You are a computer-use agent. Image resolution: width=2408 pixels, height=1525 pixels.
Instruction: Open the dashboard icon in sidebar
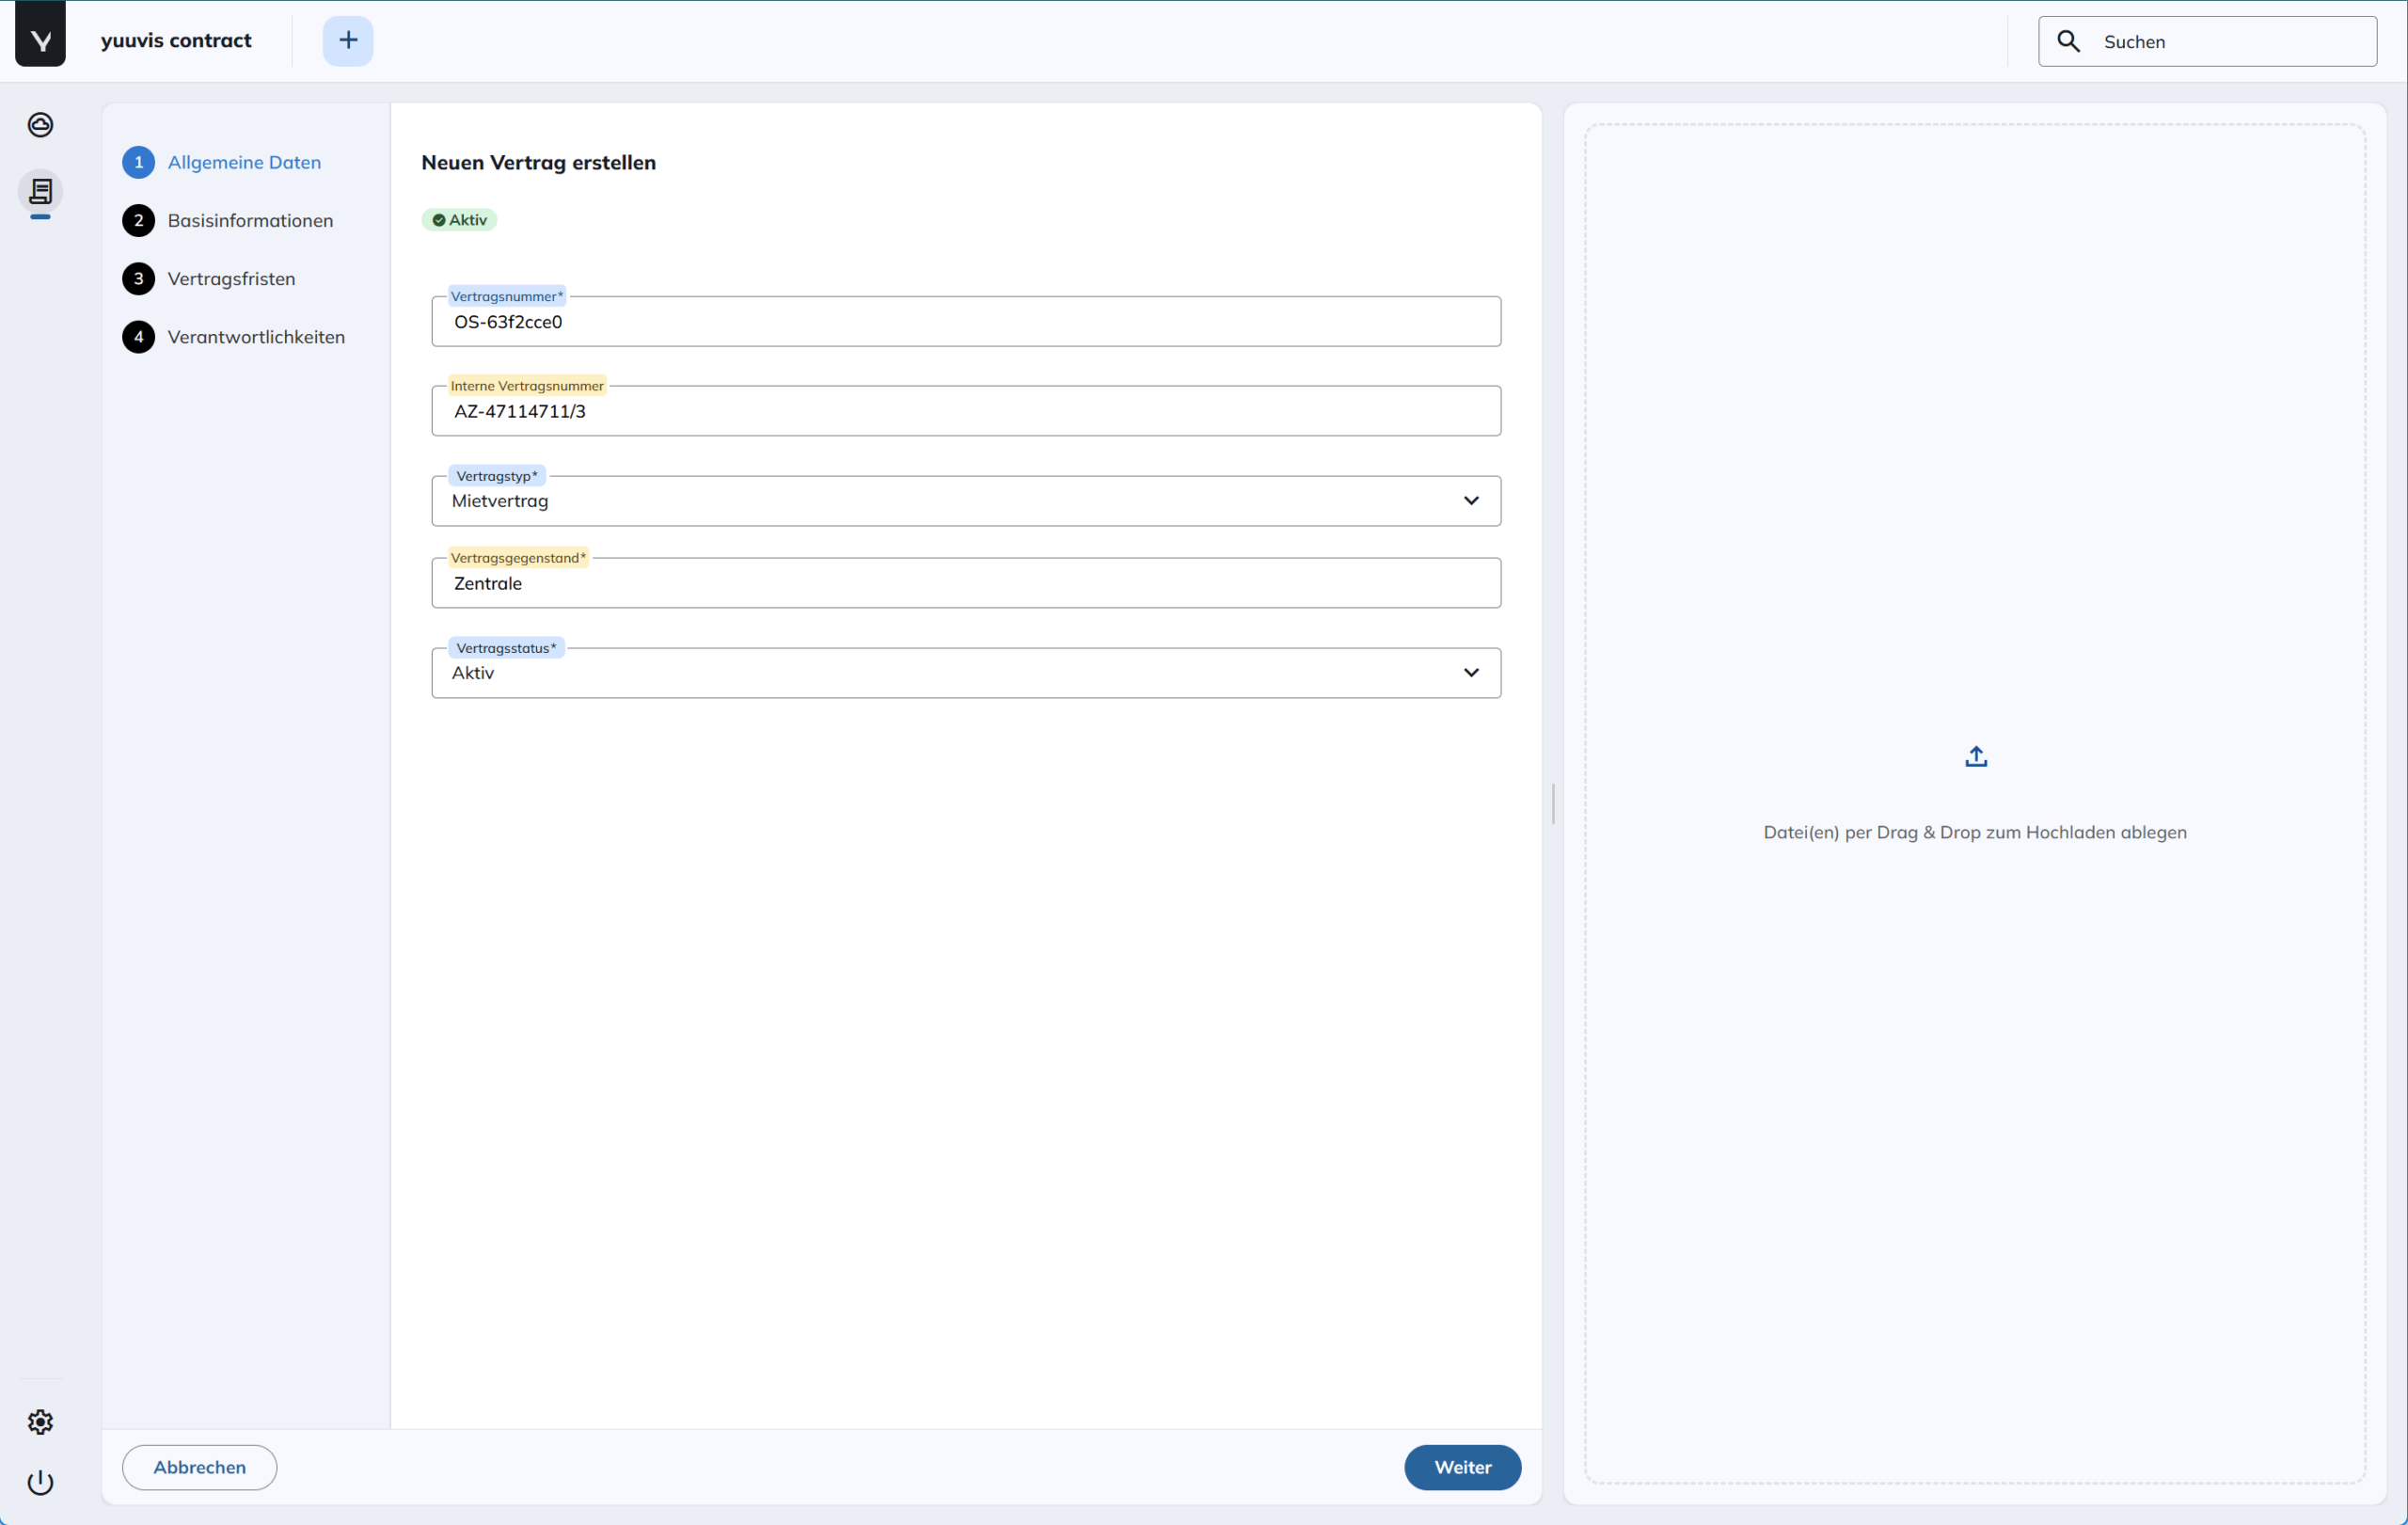40,125
